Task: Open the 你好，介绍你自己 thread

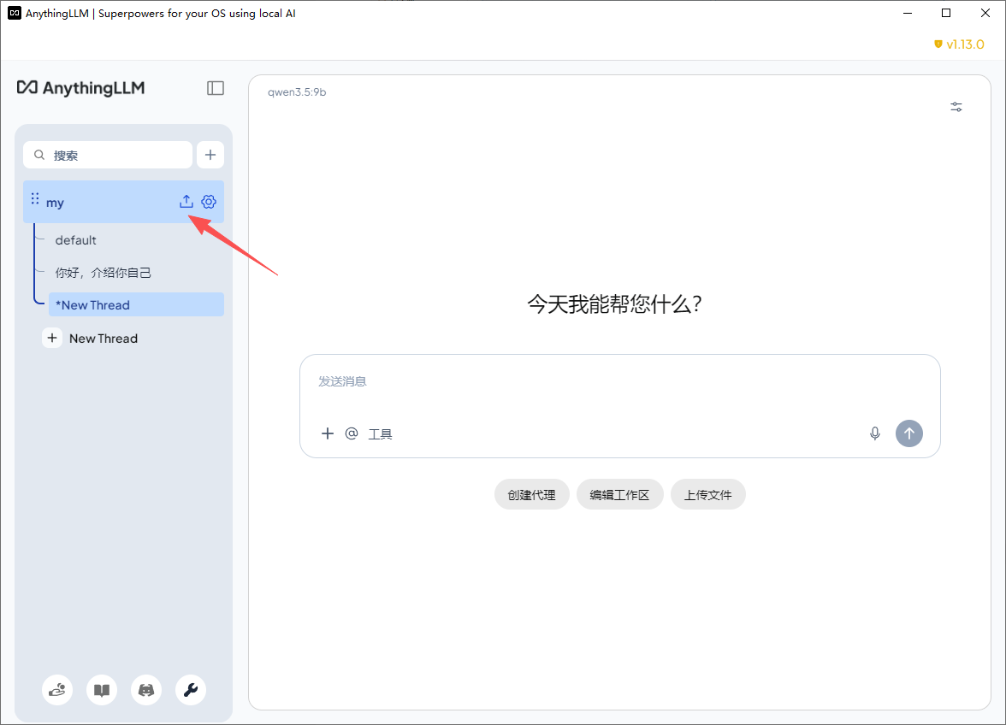Action: (104, 273)
